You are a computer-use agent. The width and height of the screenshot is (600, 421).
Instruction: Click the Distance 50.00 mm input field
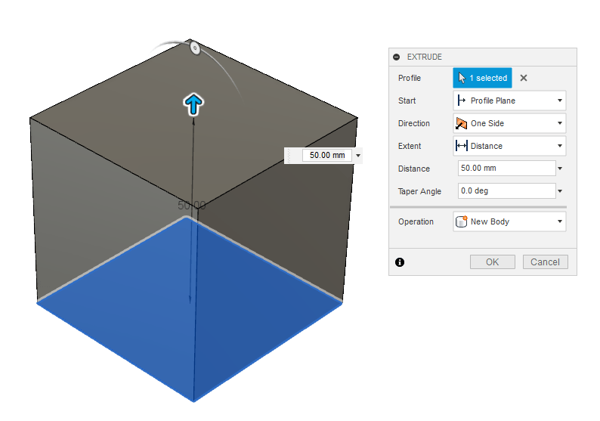click(506, 168)
